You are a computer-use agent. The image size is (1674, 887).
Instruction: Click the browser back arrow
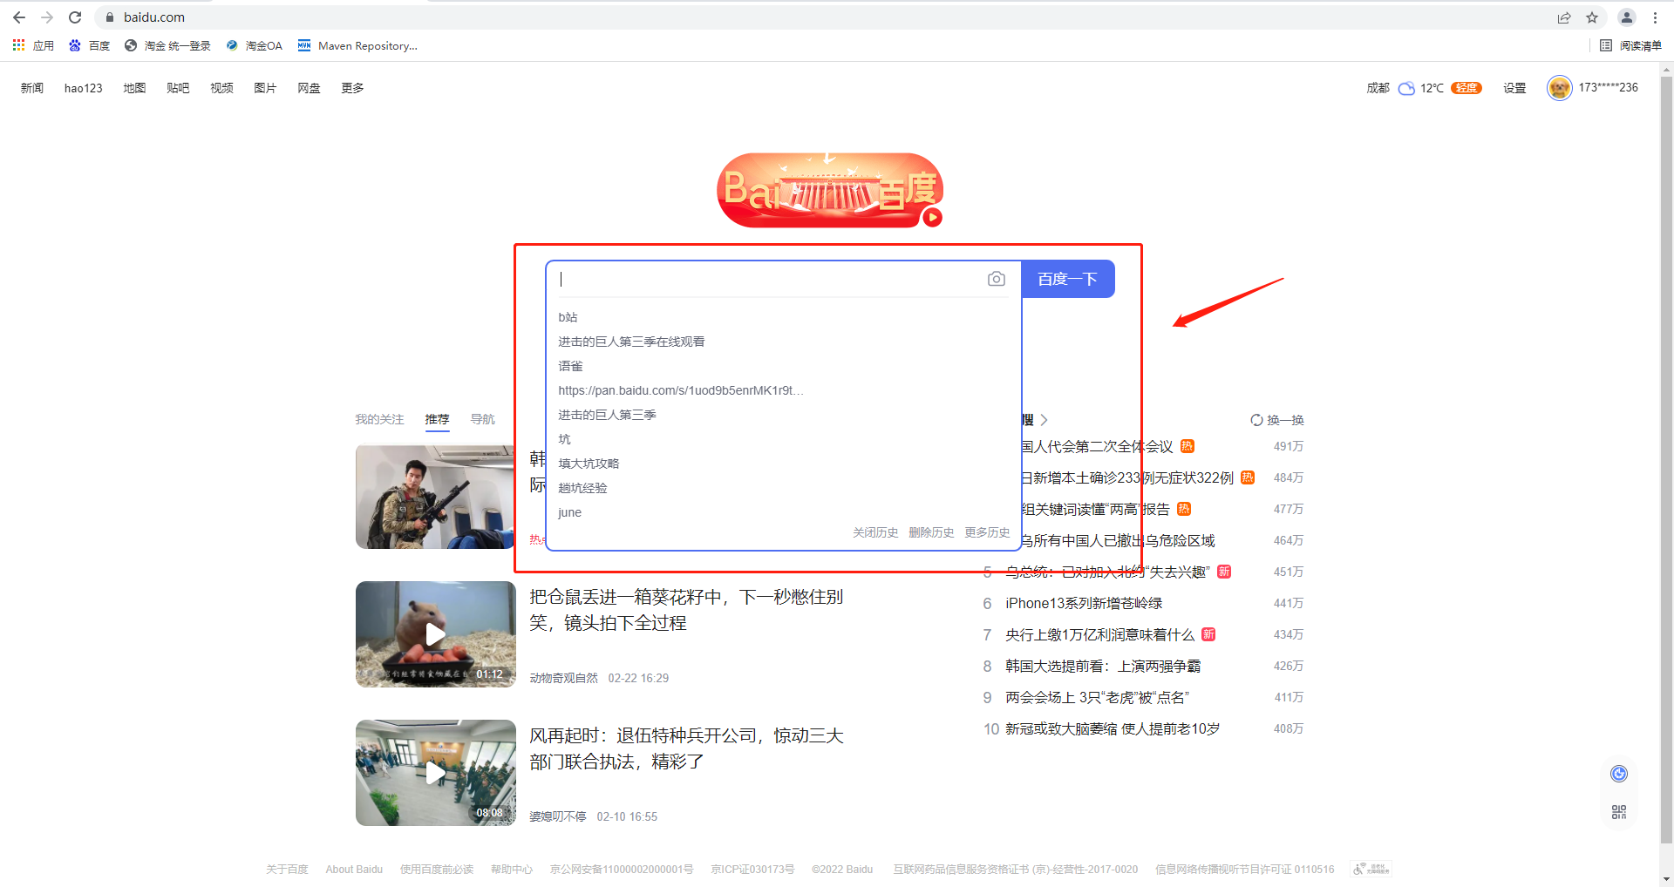coord(19,17)
